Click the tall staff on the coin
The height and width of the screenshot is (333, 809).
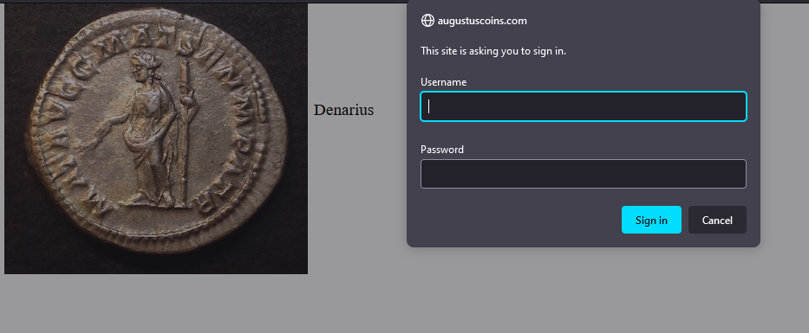[185, 134]
